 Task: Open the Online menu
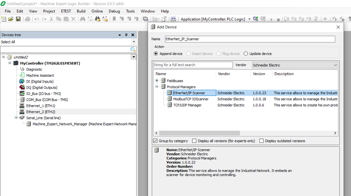pos(97,11)
